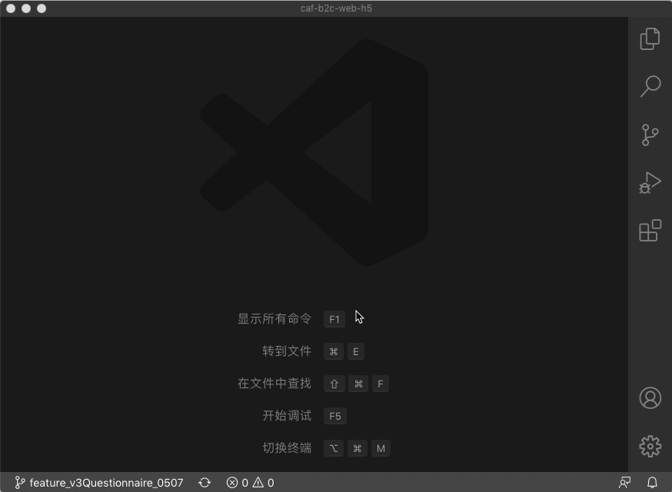Open the Manage settings gear icon
The image size is (672, 492).
650,446
